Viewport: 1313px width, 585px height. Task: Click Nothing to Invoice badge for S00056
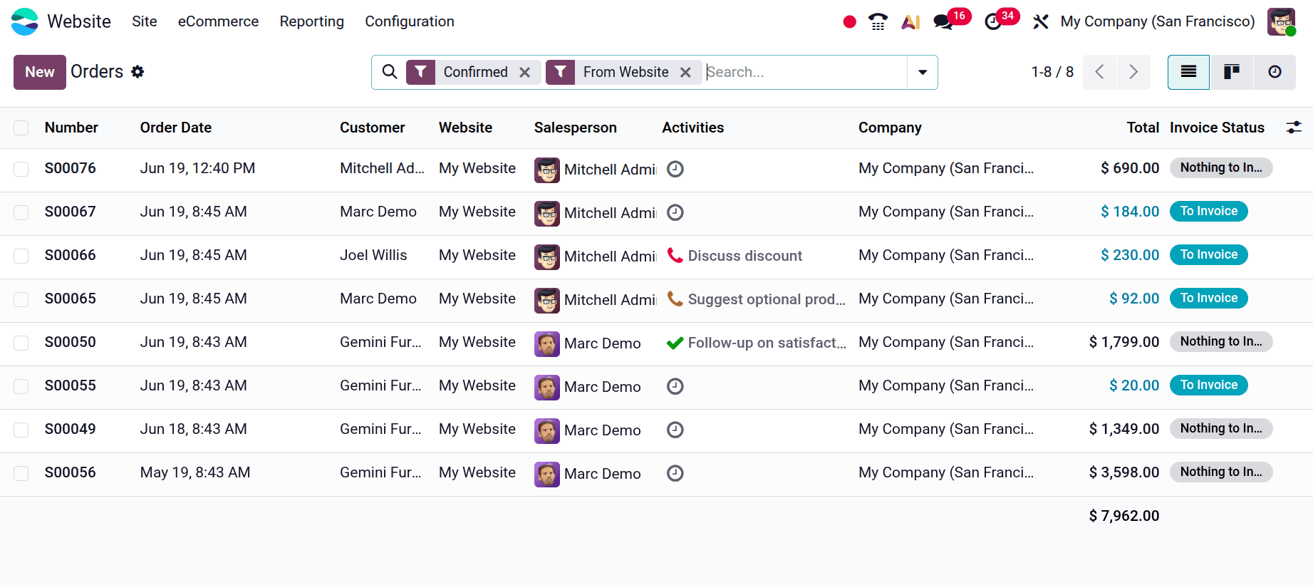[1221, 472]
